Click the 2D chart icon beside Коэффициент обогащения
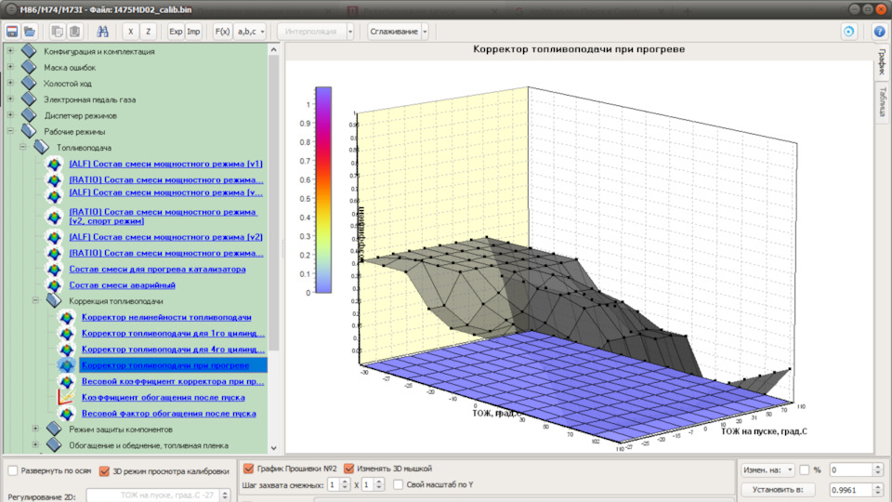Image resolution: width=892 pixels, height=502 pixels. (x=67, y=397)
